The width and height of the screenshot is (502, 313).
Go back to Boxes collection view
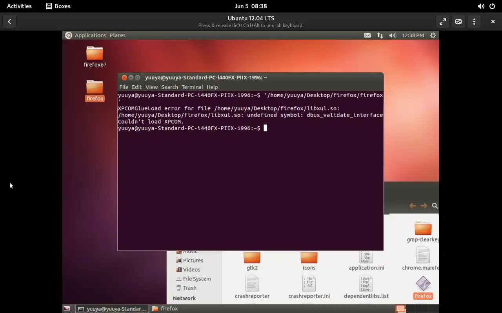(x=9, y=22)
